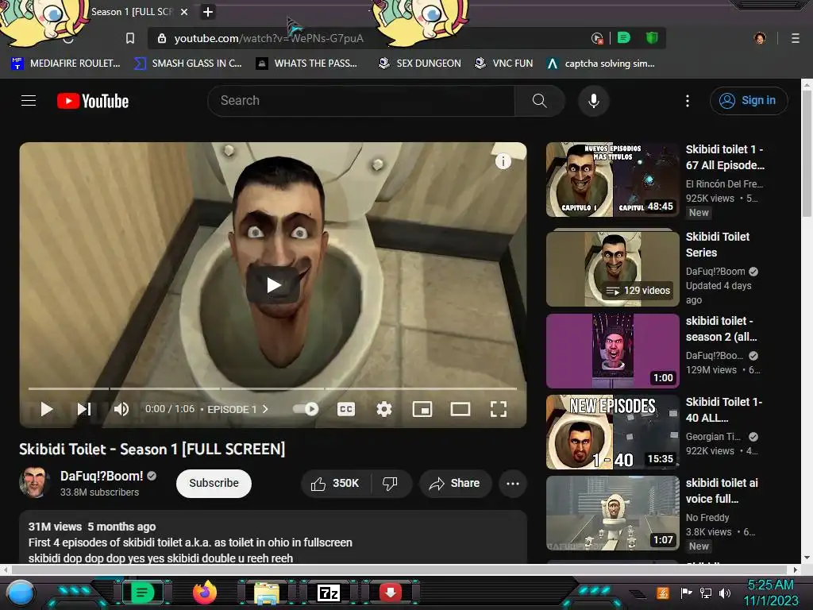Bookmark this page
813x610 pixels.
click(x=130, y=38)
